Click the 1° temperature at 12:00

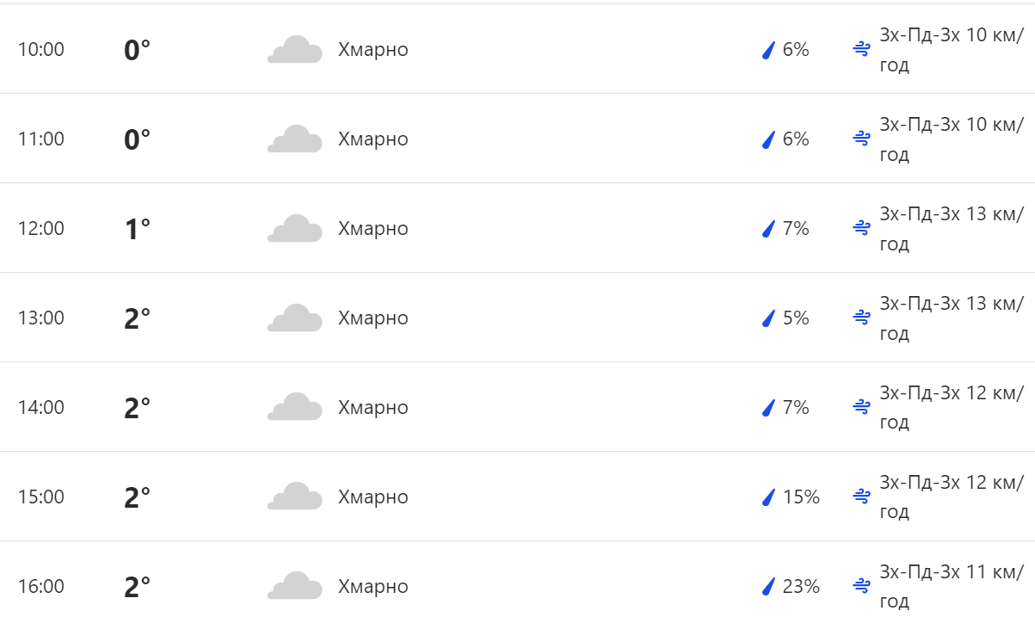click(137, 229)
